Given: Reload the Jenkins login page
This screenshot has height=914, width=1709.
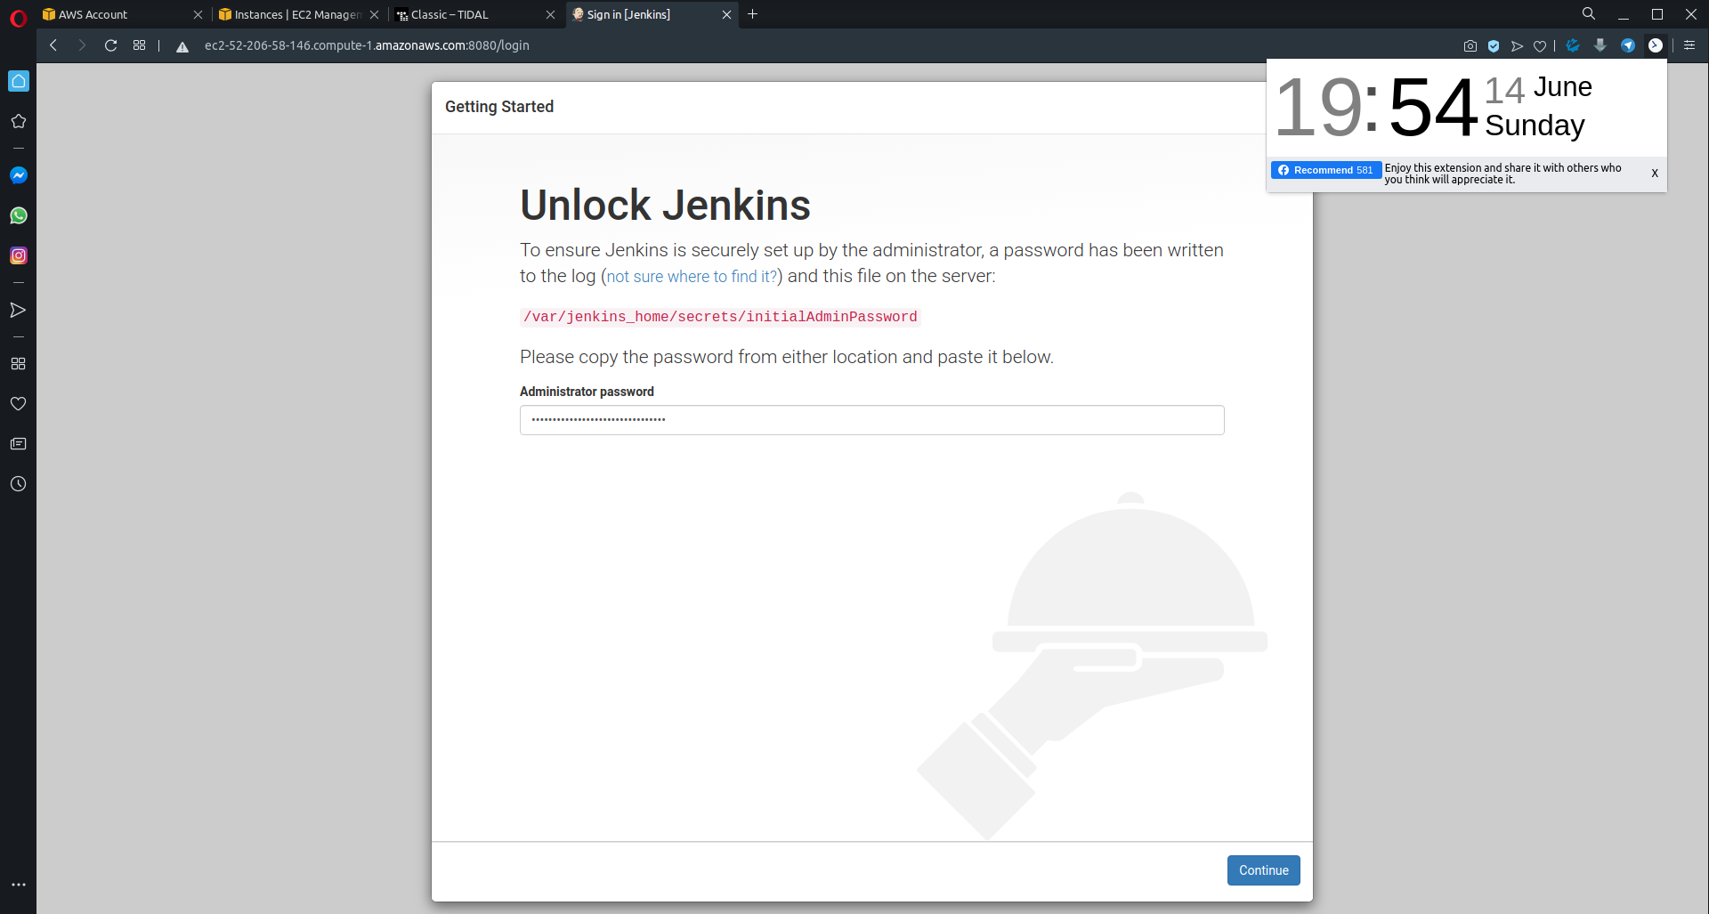Looking at the screenshot, I should coord(111,45).
